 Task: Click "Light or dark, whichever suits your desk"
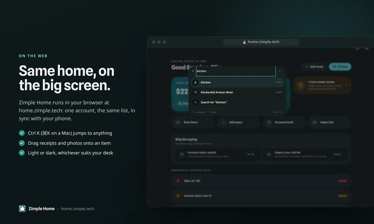pyautogui.click(x=70, y=153)
